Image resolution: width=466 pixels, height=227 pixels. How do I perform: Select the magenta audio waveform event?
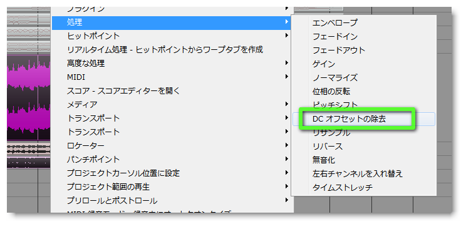click(x=29, y=97)
